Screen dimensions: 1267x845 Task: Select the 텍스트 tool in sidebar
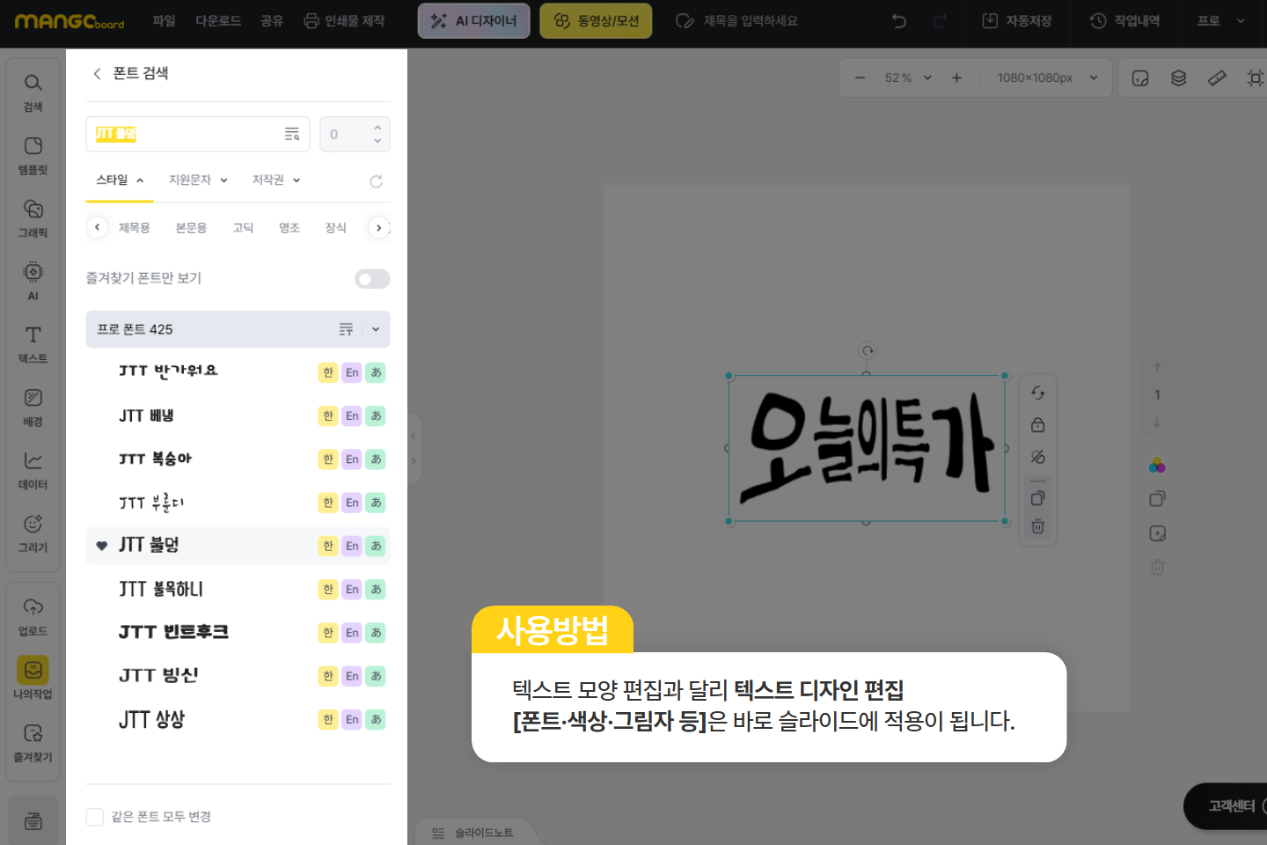[x=33, y=343]
